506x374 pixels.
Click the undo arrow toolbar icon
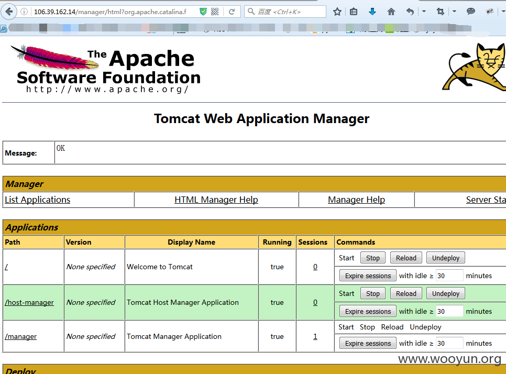(x=410, y=12)
